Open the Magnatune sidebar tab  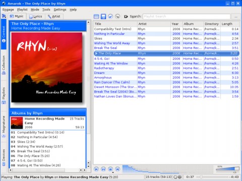pos(4,127)
